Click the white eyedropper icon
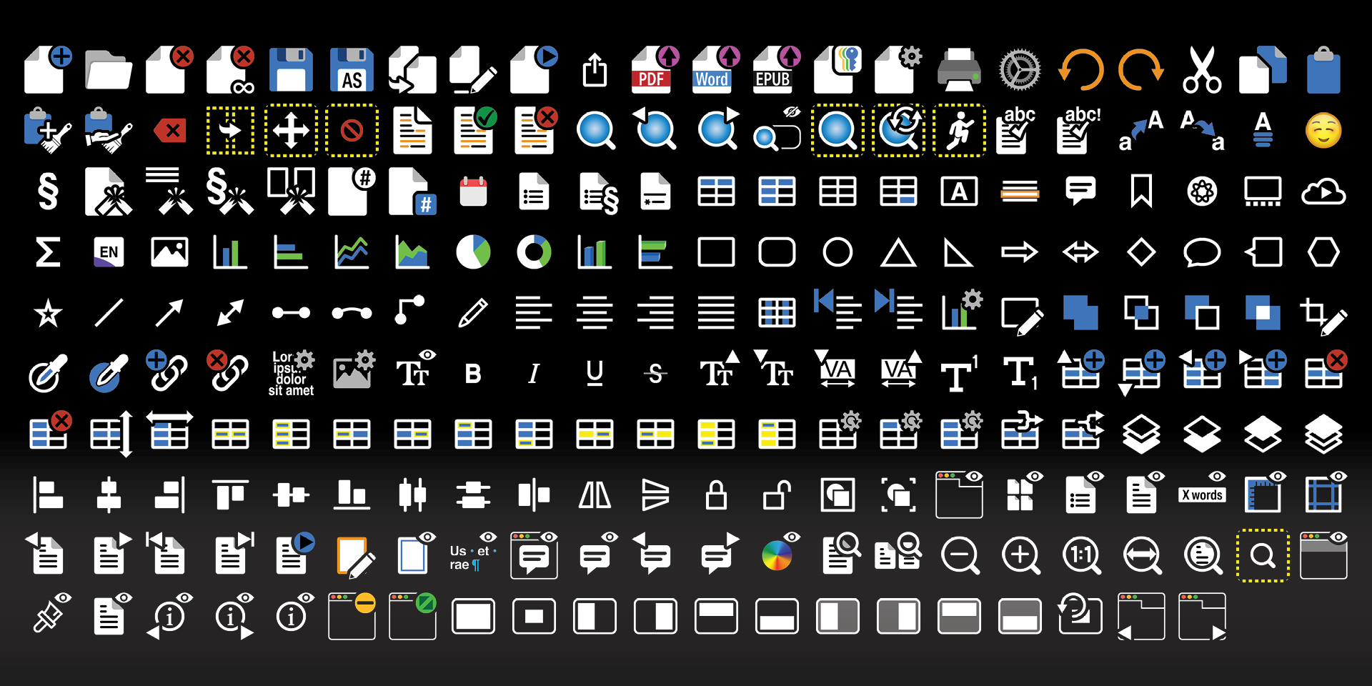The height and width of the screenshot is (686, 1372). pyautogui.click(x=48, y=373)
